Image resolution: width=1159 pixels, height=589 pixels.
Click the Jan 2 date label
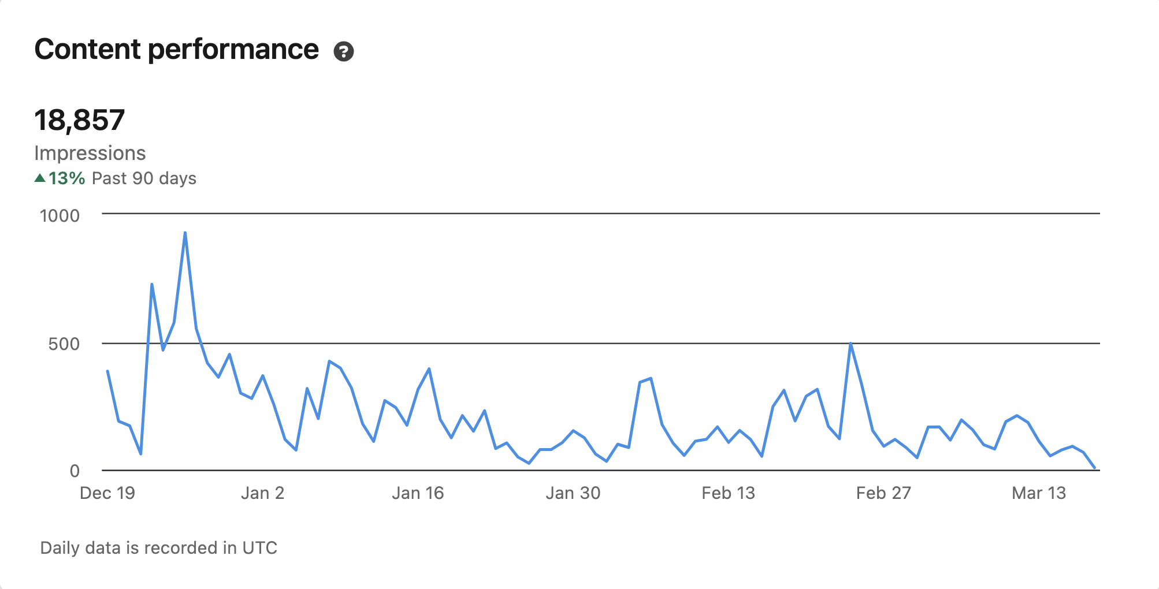click(x=262, y=493)
